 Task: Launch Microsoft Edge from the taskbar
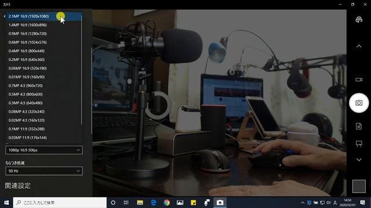click(x=153, y=203)
